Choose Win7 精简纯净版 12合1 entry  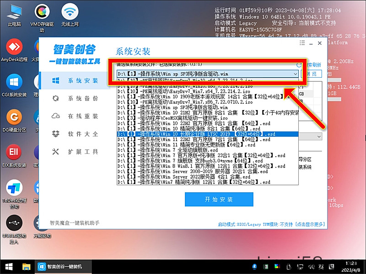pos(208,182)
